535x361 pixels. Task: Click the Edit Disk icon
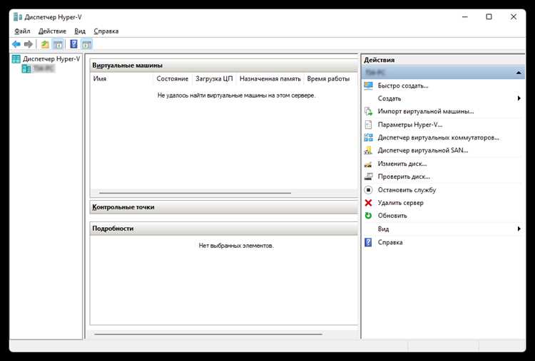pos(368,164)
